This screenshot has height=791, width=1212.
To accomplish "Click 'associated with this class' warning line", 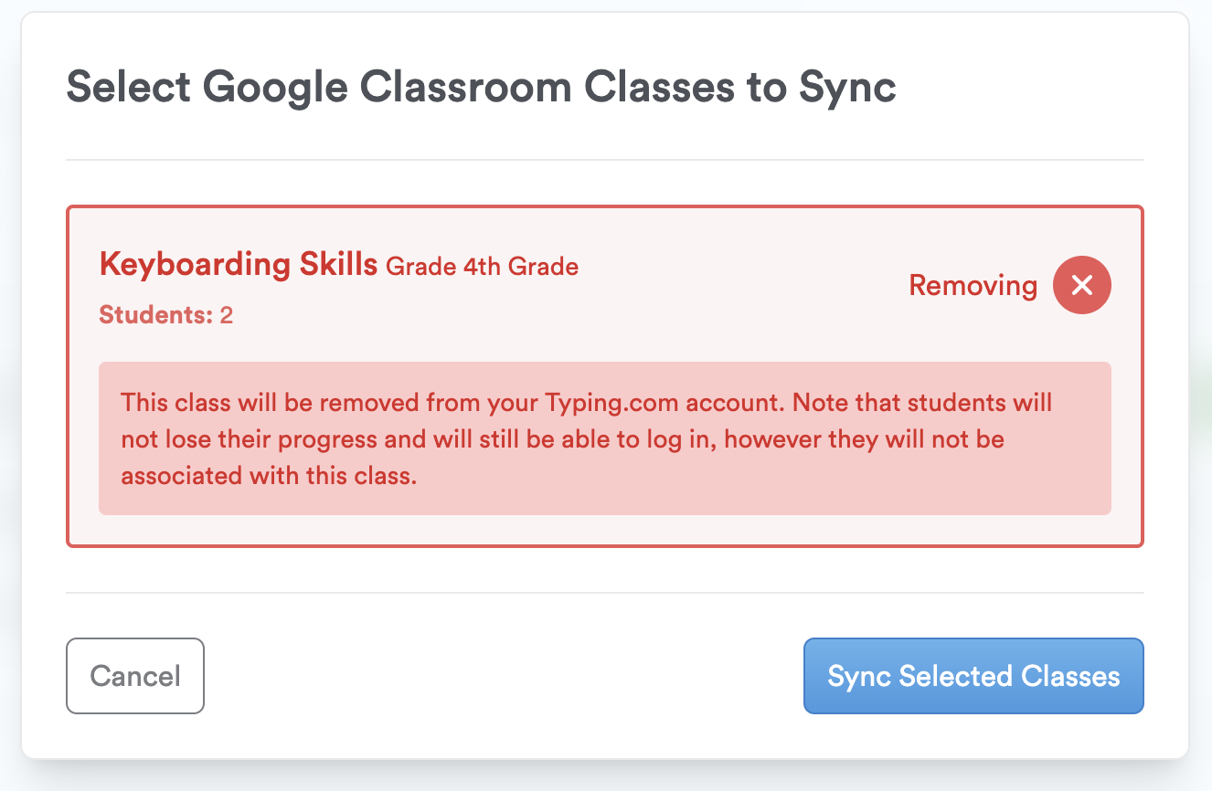I will (x=269, y=476).
